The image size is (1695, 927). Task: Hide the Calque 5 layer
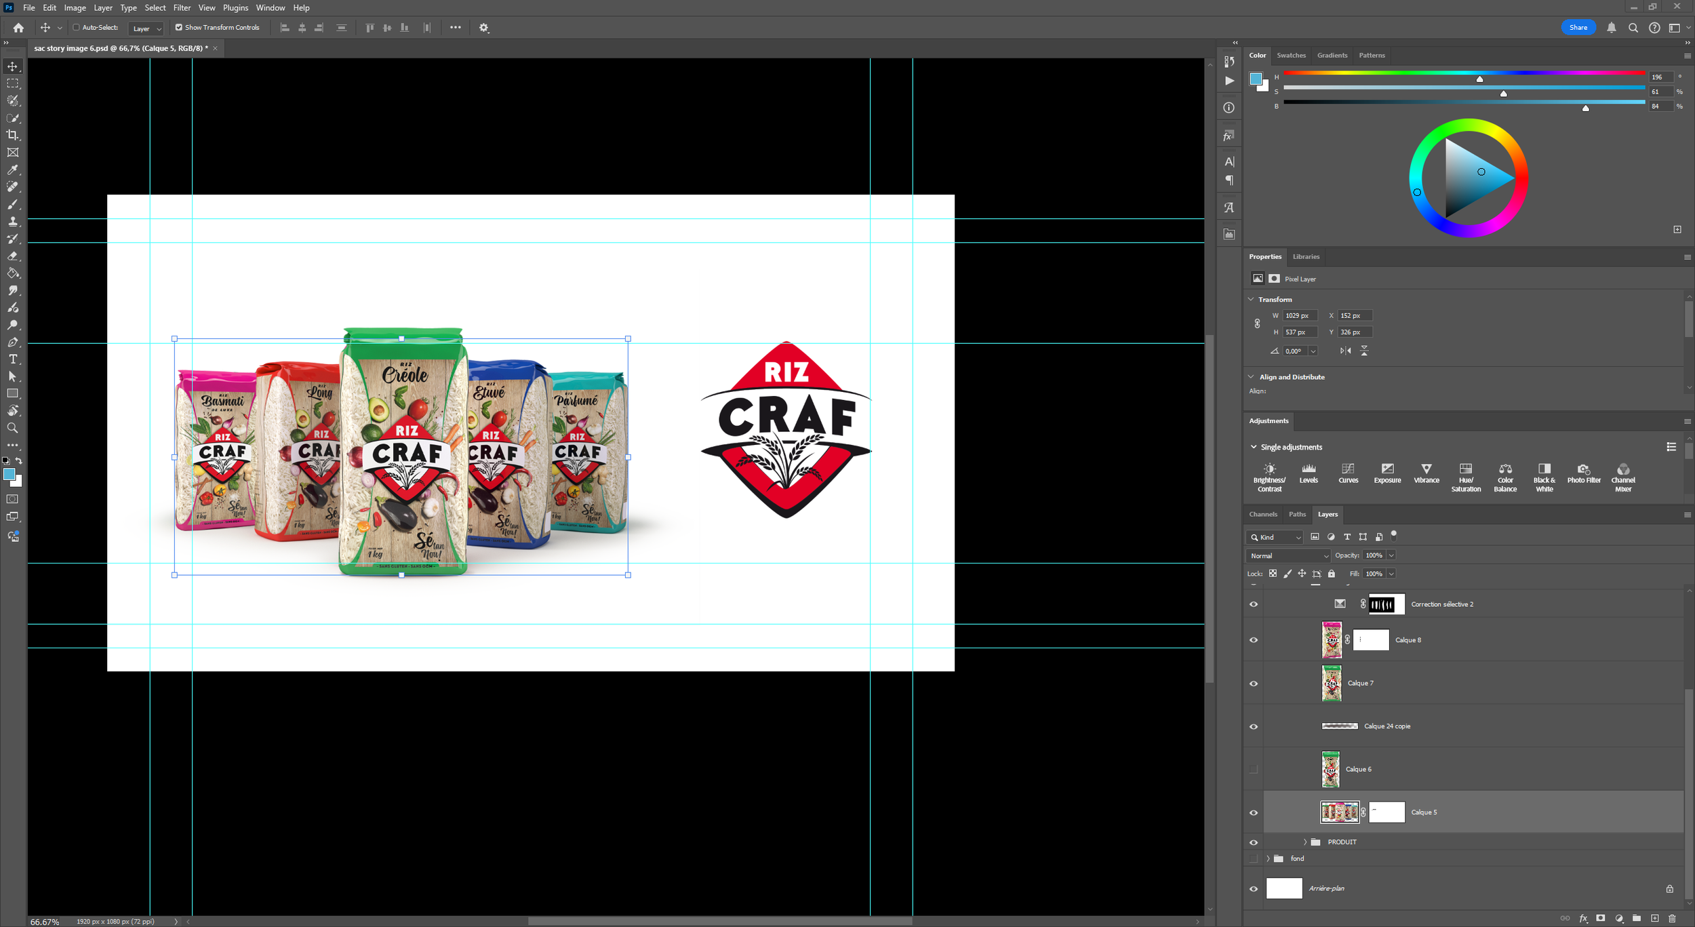(x=1254, y=812)
